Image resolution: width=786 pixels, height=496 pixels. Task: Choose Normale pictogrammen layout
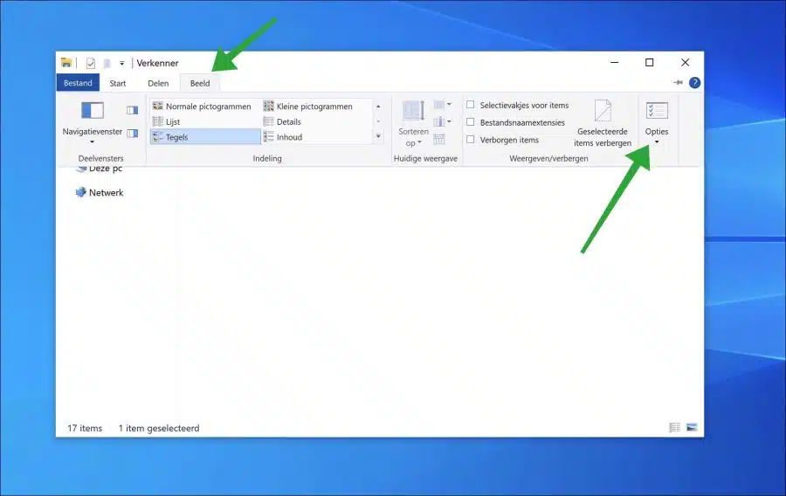pos(202,107)
